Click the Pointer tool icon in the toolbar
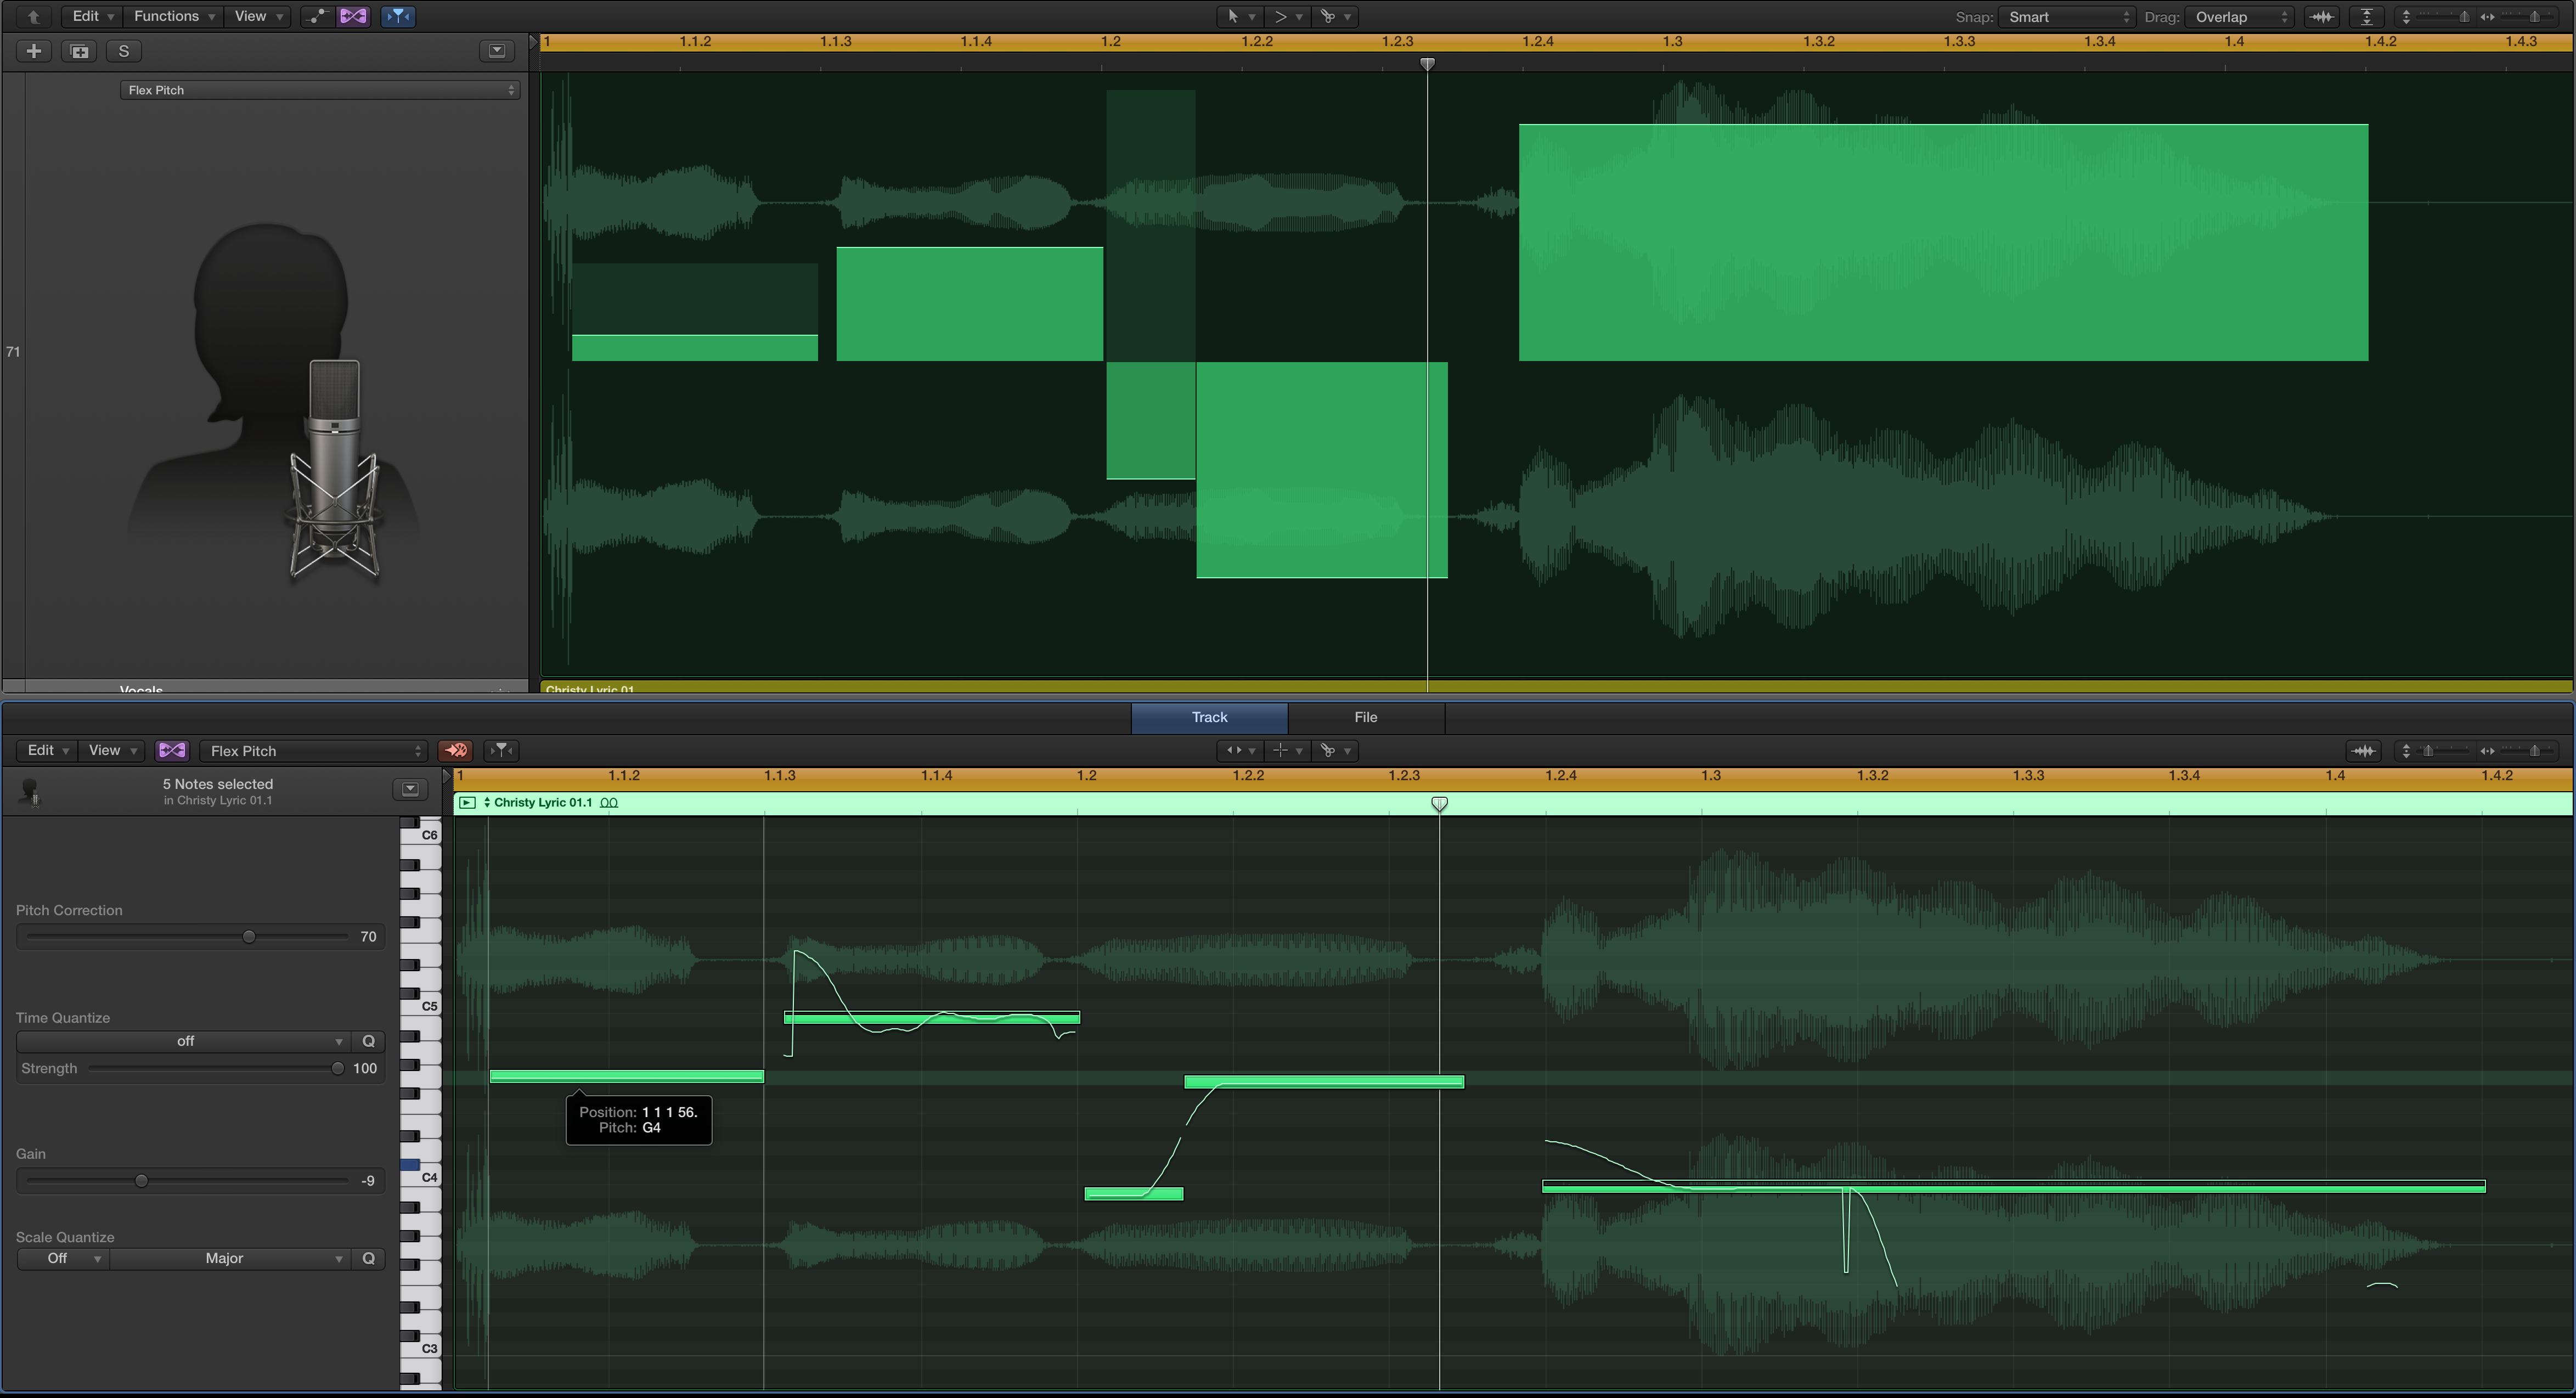The width and height of the screenshot is (2576, 1398). pyautogui.click(x=1232, y=16)
